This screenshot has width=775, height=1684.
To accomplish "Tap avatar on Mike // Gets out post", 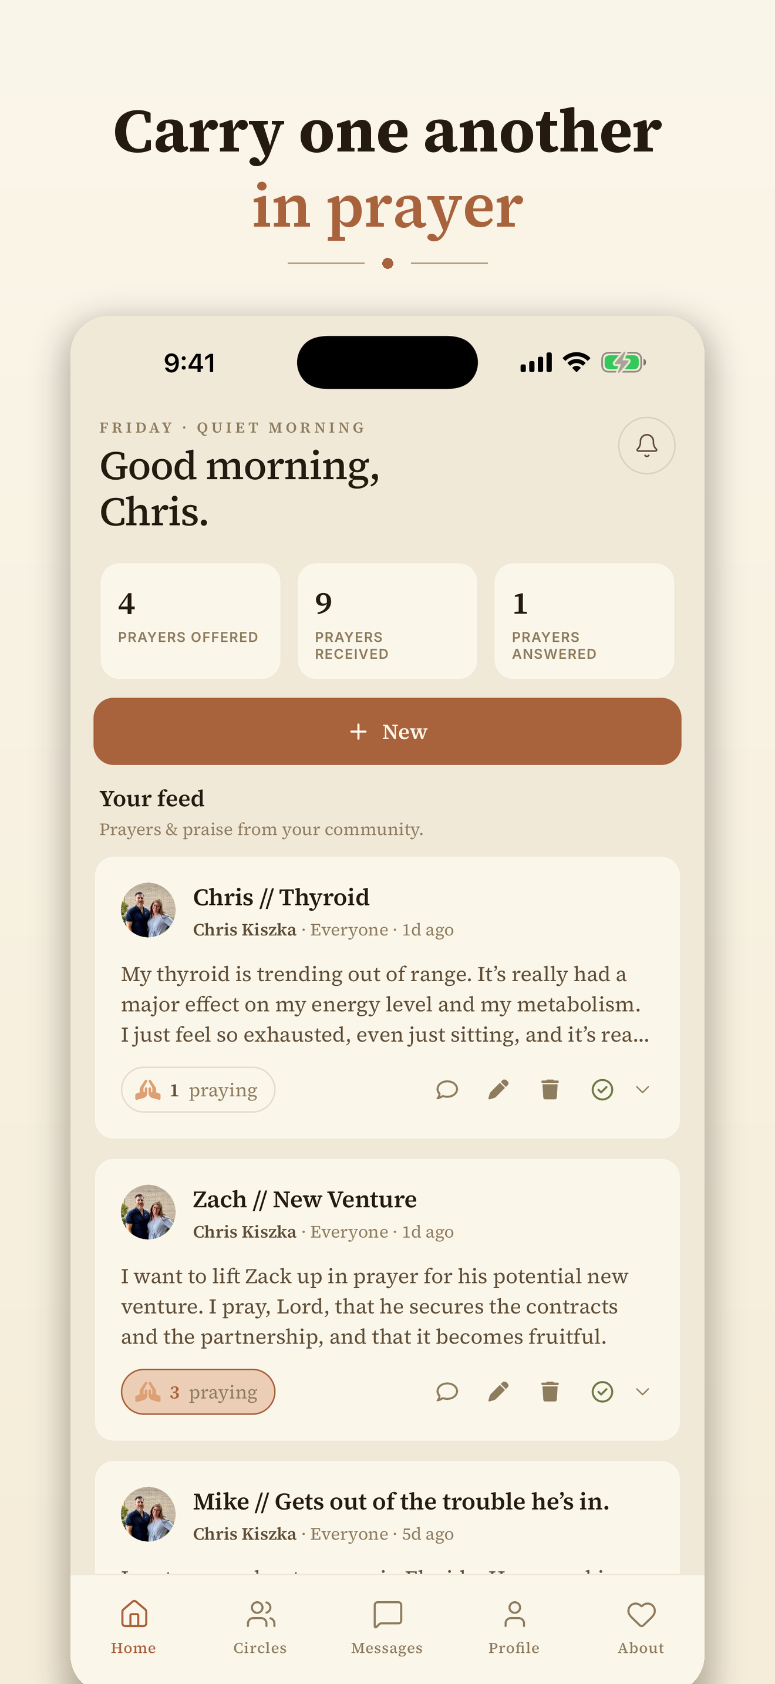I will 149,1514.
